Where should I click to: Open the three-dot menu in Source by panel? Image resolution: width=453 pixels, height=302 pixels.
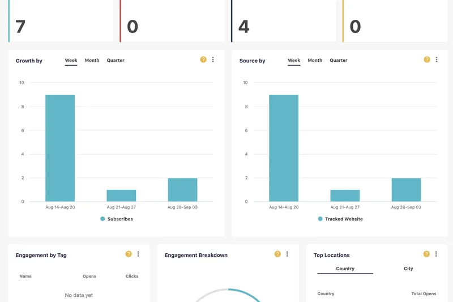point(437,59)
